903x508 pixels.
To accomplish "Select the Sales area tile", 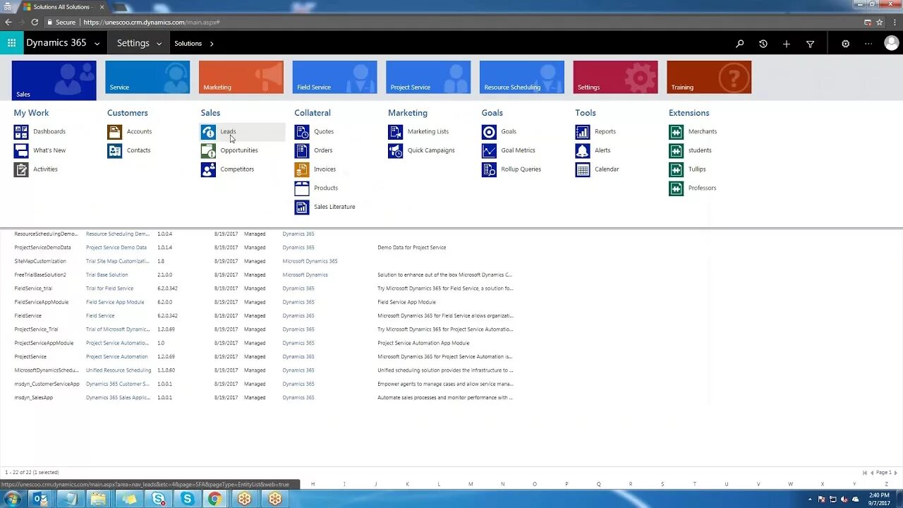I will click(x=54, y=80).
